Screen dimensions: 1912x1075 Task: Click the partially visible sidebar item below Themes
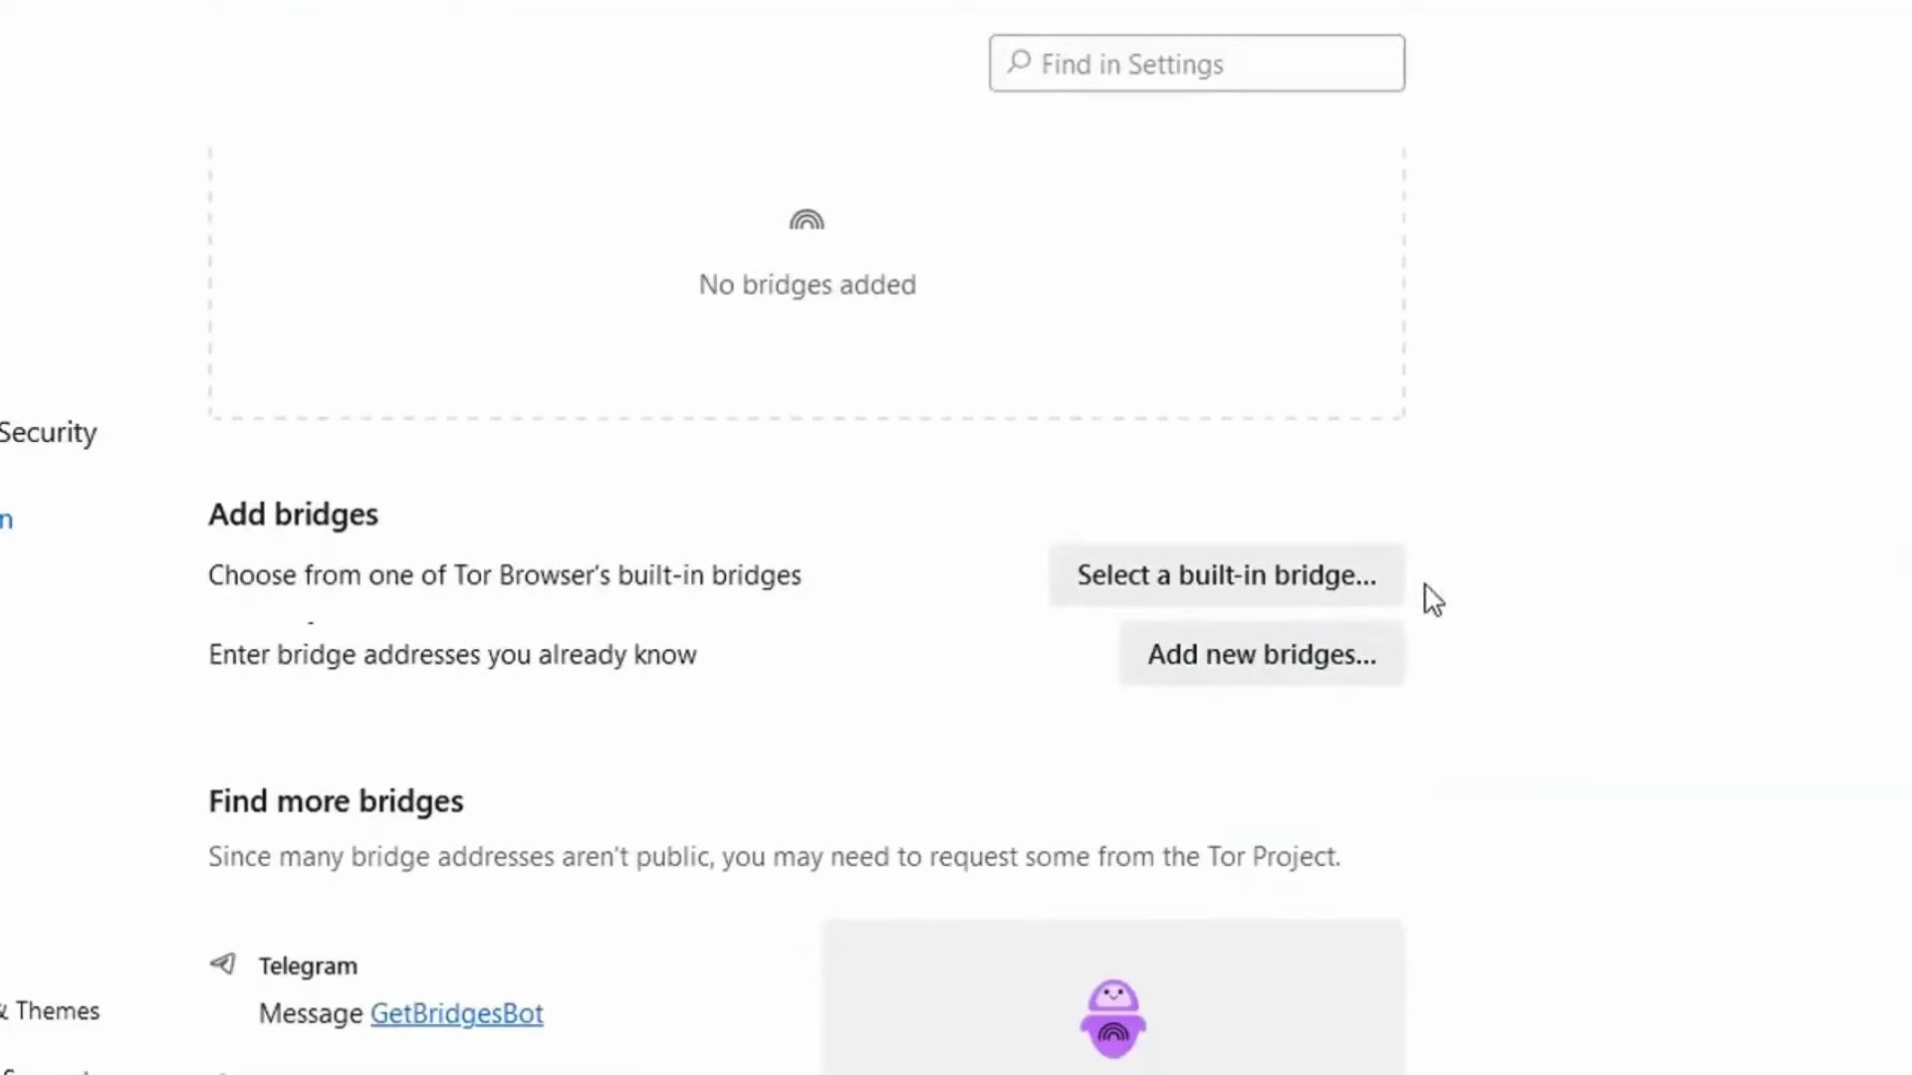45,1070
